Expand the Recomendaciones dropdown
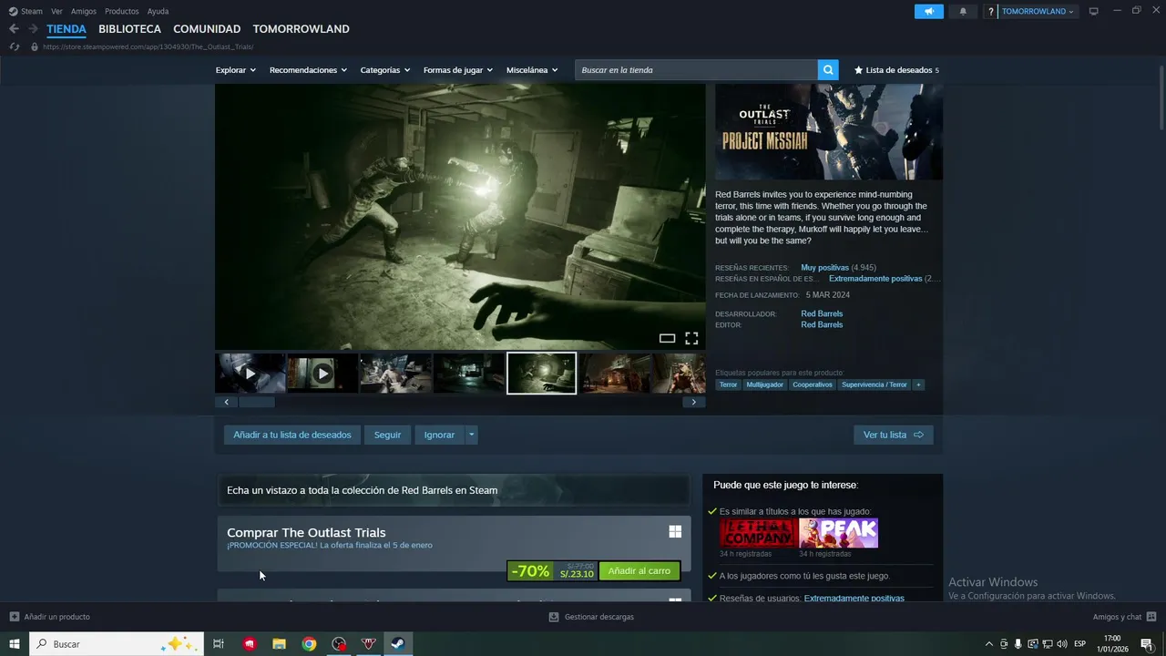Screen dimensions: 1166x656 (308, 70)
